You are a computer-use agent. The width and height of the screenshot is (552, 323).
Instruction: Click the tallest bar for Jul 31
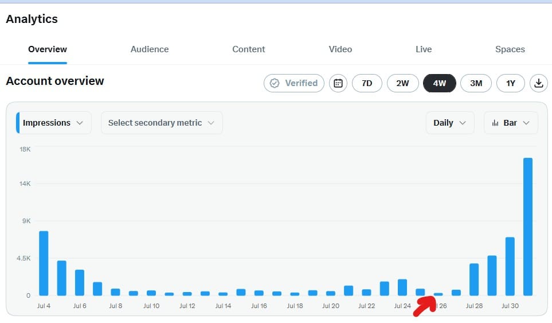528,227
